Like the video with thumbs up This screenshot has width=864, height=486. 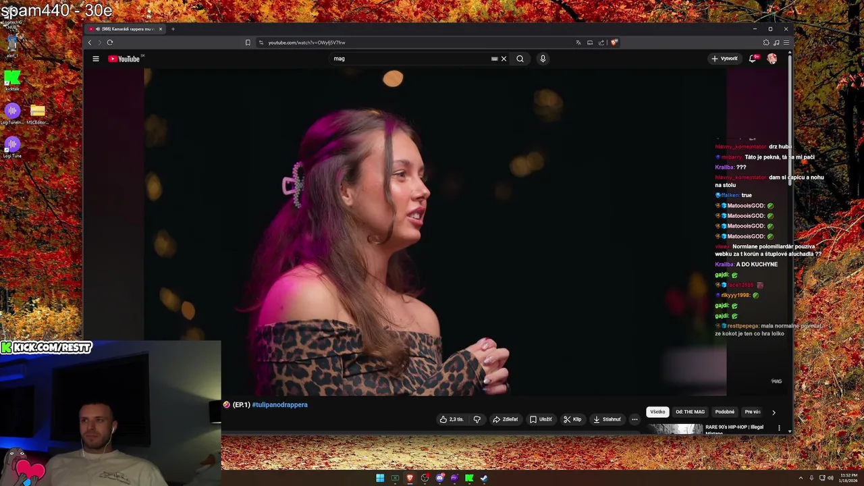click(x=452, y=419)
